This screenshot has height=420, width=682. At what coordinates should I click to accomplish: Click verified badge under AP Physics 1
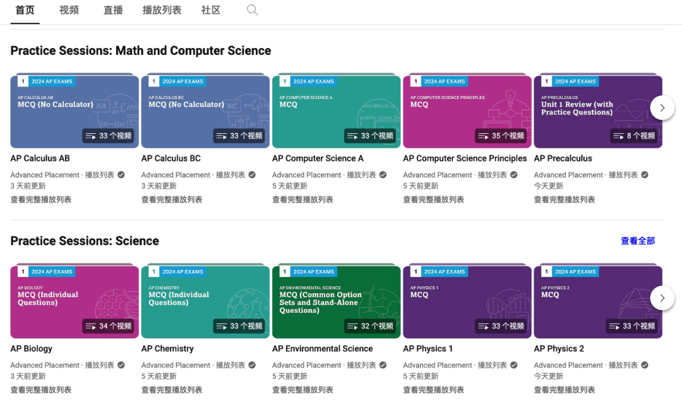click(514, 365)
